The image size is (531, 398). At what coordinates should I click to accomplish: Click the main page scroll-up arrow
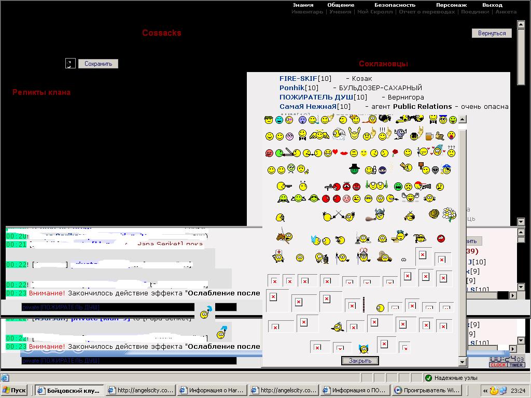521,24
